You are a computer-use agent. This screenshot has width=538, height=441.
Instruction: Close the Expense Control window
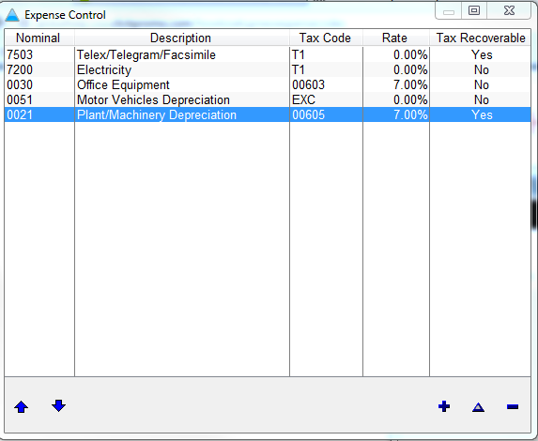tap(510, 10)
